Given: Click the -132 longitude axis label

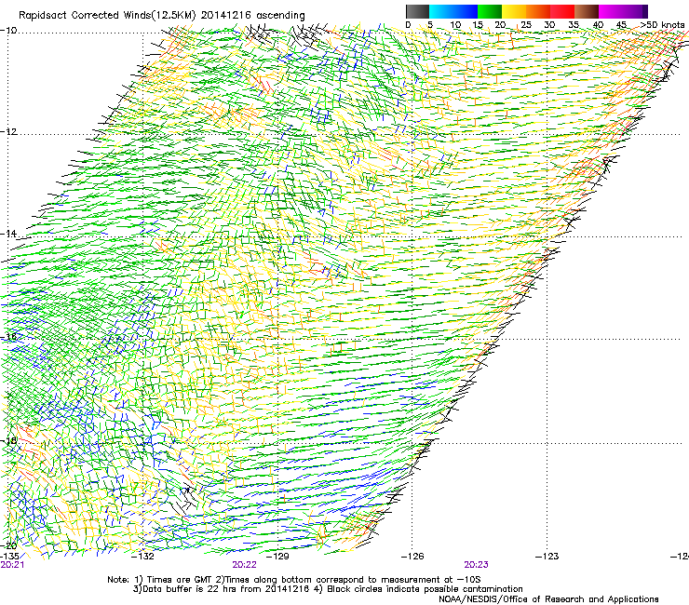Looking at the screenshot, I should (x=142, y=557).
